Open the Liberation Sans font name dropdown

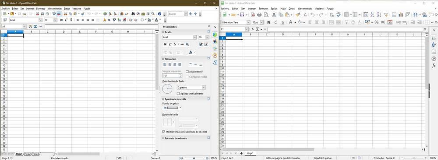pyautogui.click(x=248, y=22)
